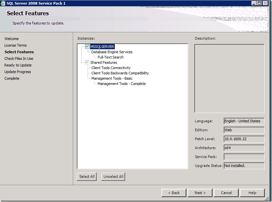Click the Select Features step in sidebar
The image size is (272, 202).
pos(19,52)
